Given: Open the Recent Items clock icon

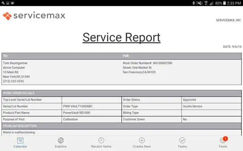Looking at the screenshot, I should tap(101, 140).
